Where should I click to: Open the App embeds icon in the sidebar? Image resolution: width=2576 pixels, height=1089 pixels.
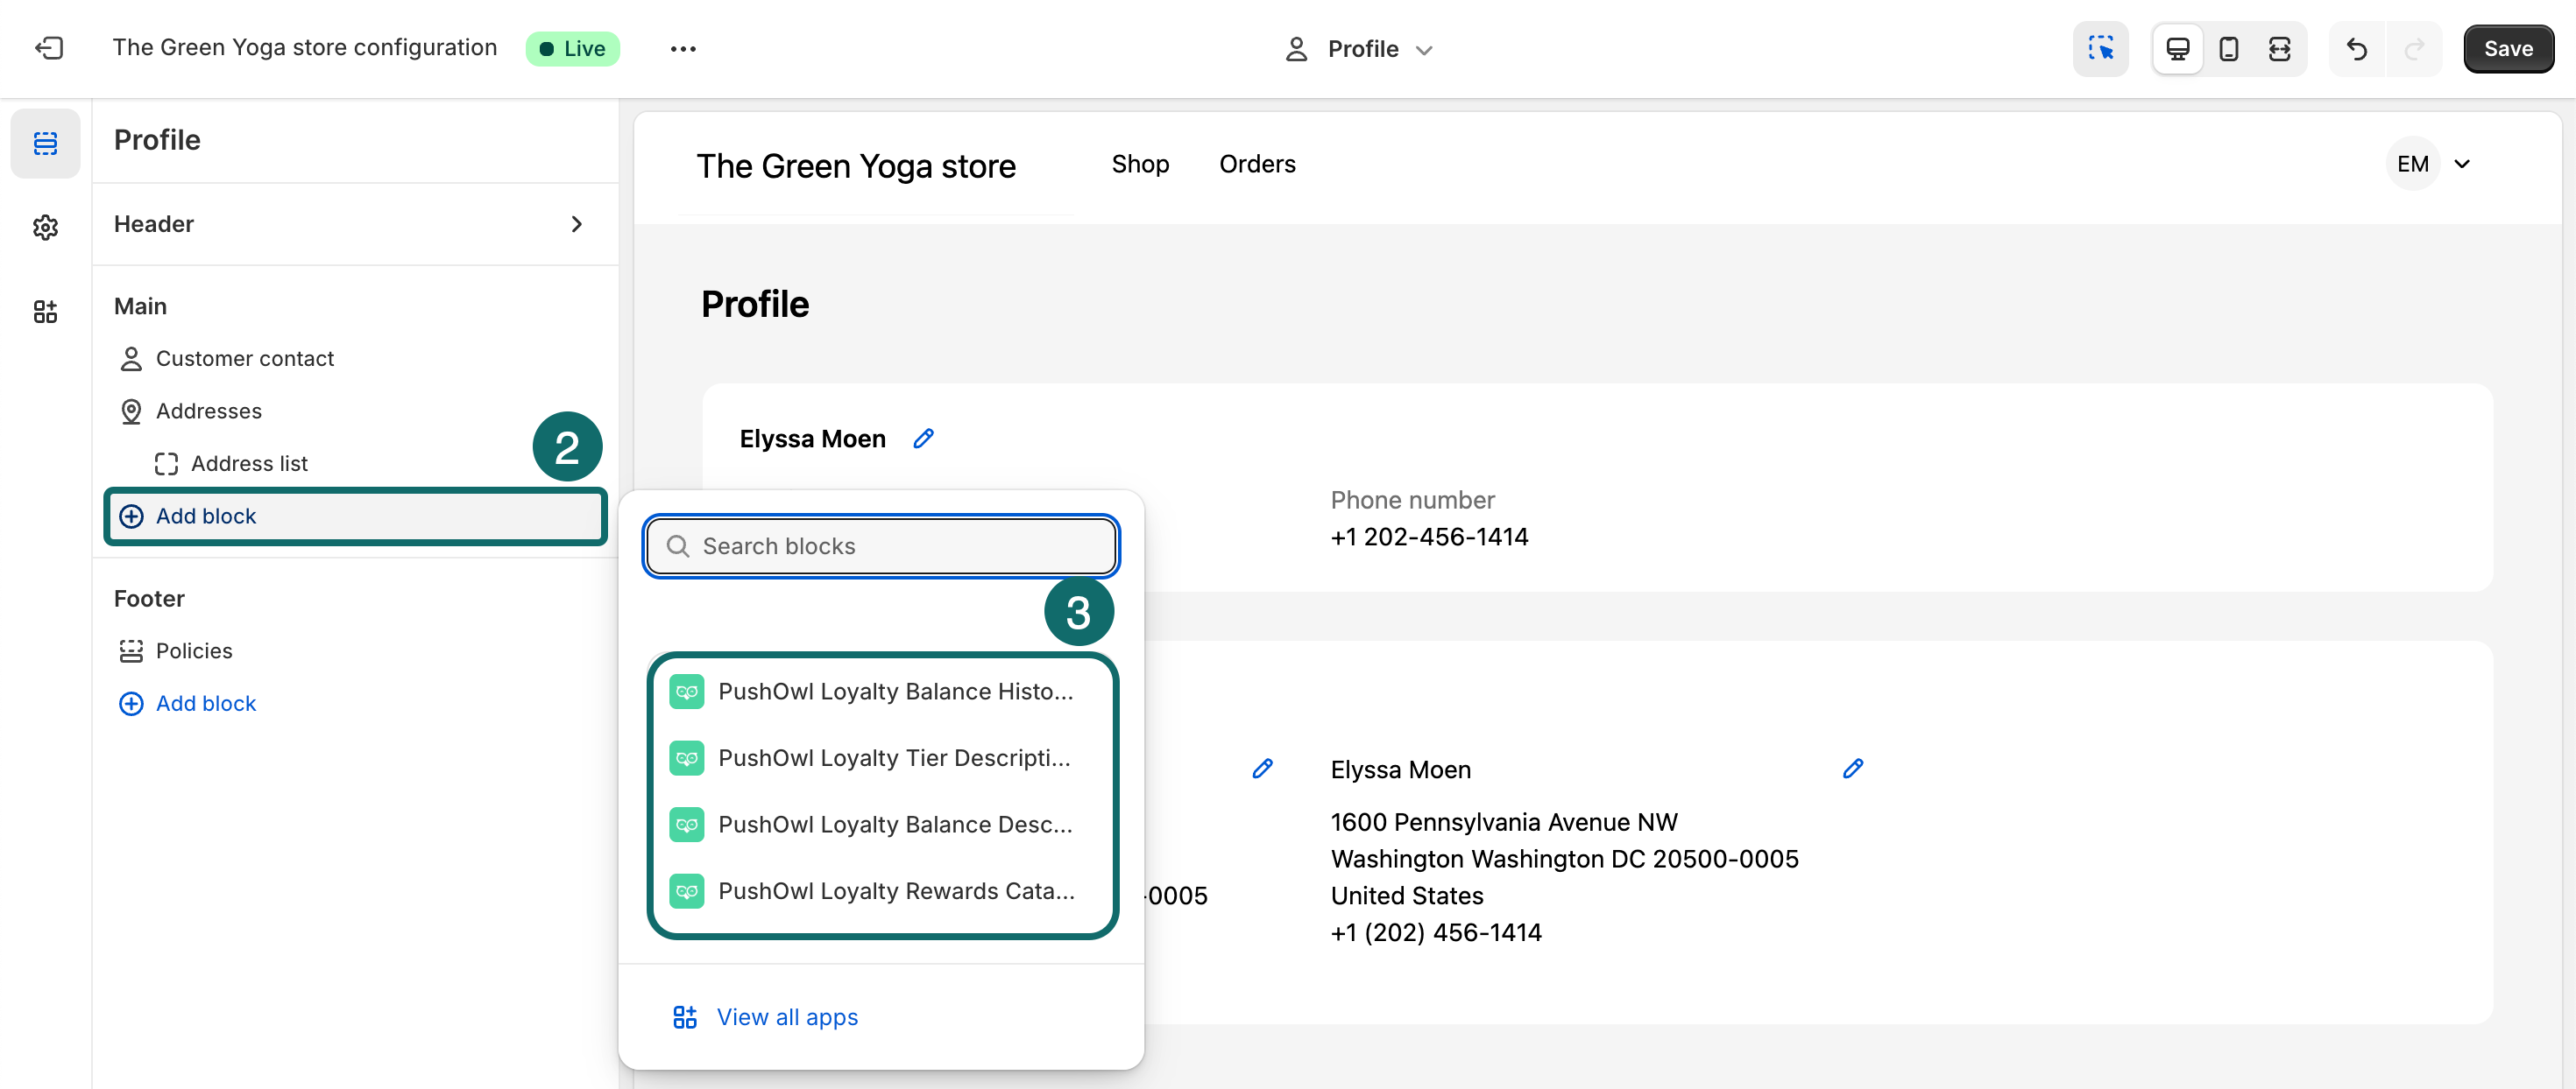coord(45,311)
